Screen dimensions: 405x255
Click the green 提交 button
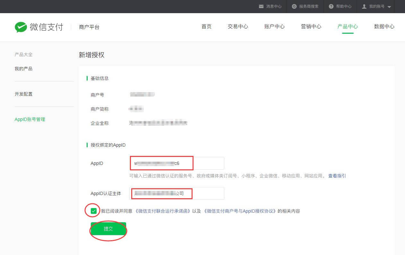[x=108, y=229]
